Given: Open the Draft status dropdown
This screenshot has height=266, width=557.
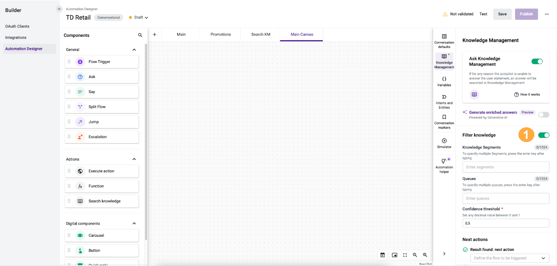Looking at the screenshot, I should click(x=139, y=18).
